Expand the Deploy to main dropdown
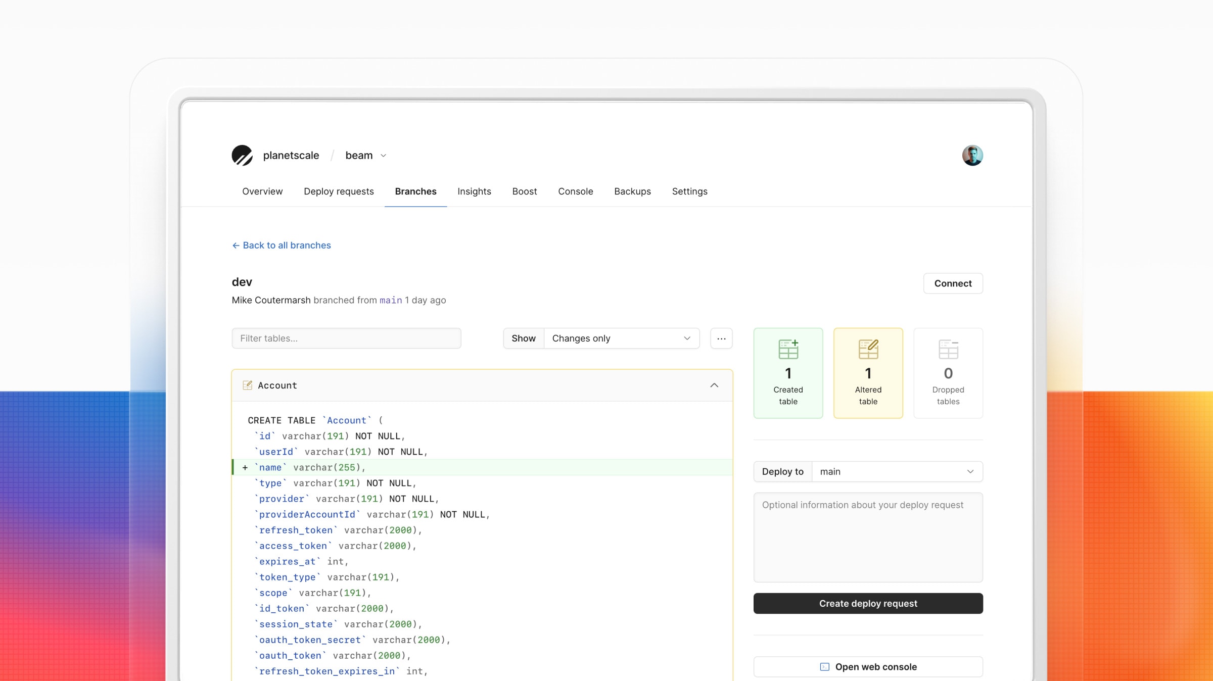The width and height of the screenshot is (1213, 681). coord(897,471)
